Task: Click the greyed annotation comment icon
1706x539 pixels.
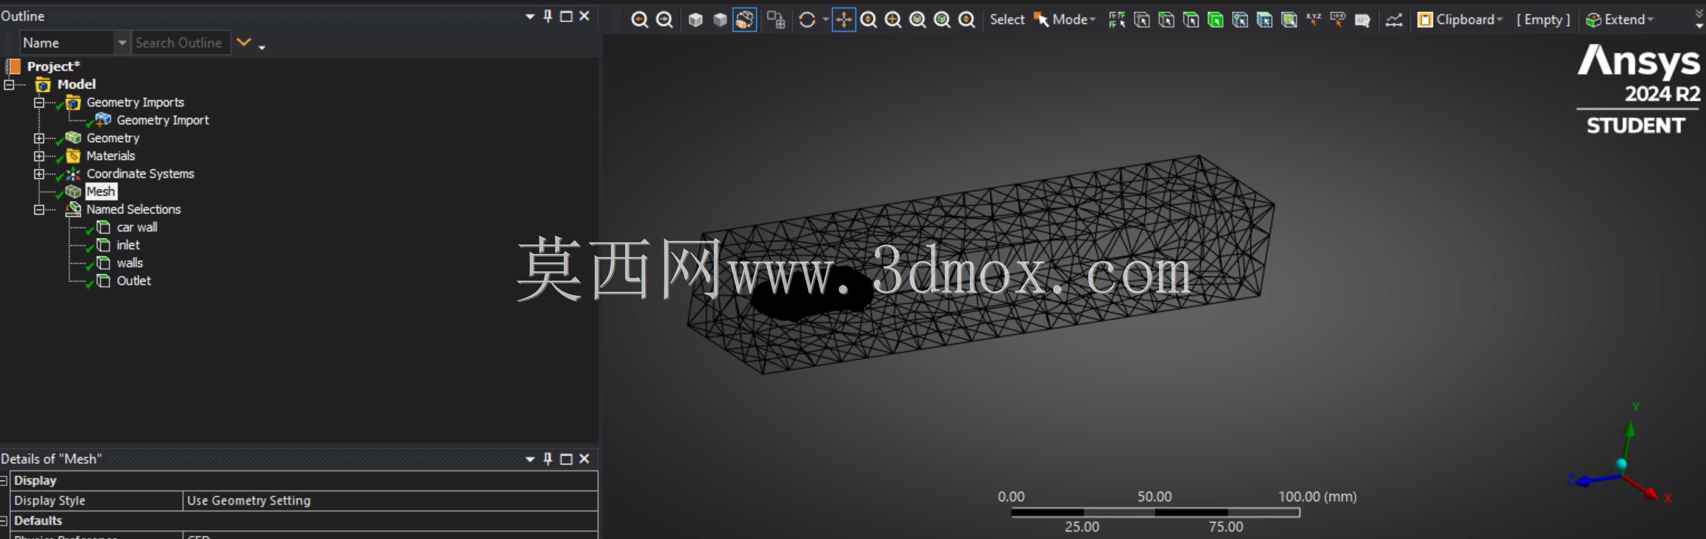Action: tap(1362, 20)
